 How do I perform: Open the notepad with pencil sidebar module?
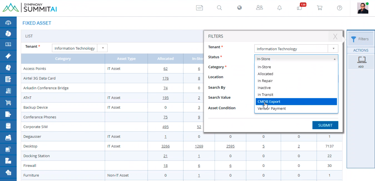(x=8, y=79)
